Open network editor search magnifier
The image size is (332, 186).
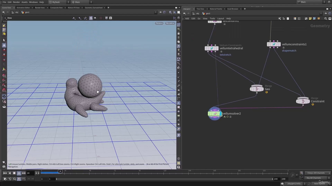coord(326,19)
